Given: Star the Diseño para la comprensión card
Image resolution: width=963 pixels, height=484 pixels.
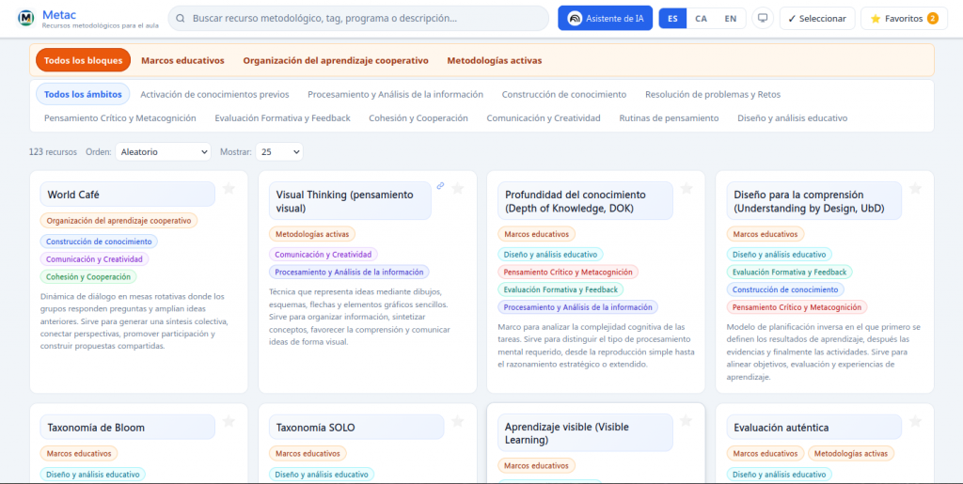Looking at the screenshot, I should point(915,189).
